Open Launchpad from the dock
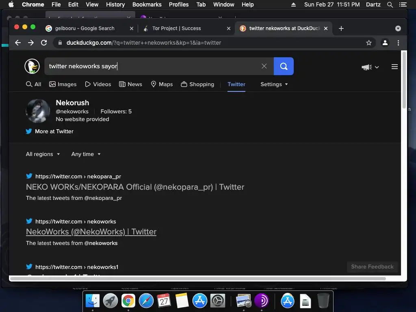 tap(110, 301)
